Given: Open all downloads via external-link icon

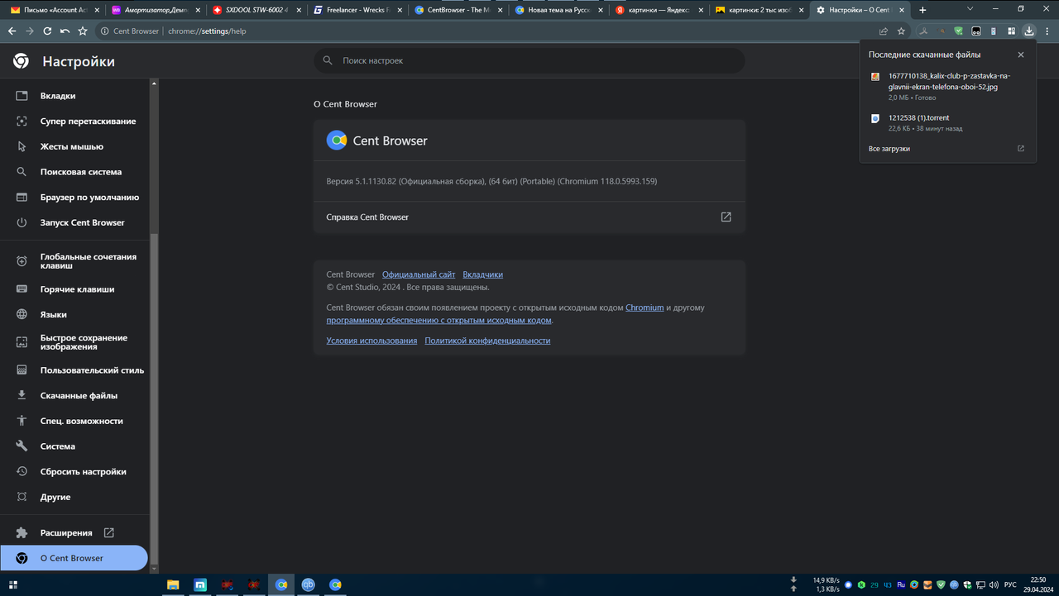Looking at the screenshot, I should pos(1020,149).
